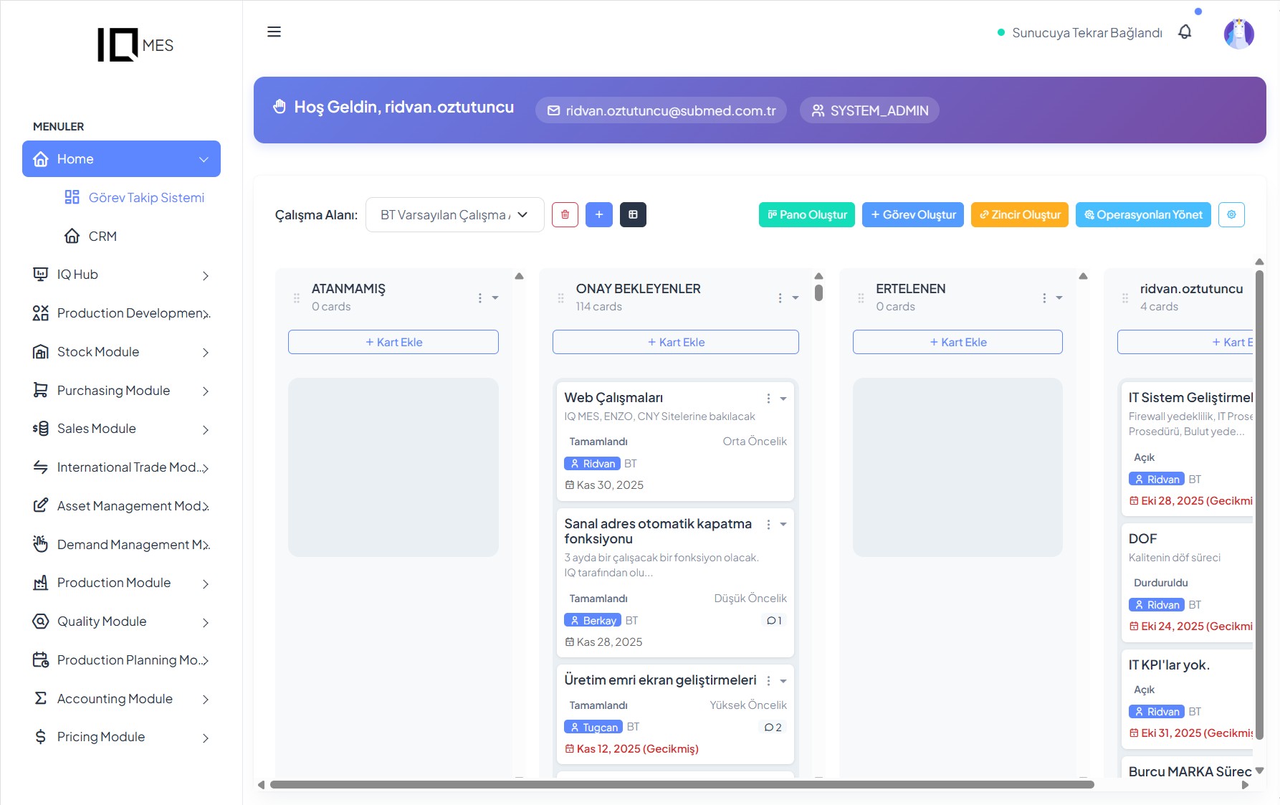Image resolution: width=1280 pixels, height=805 pixels.
Task: Click the horizontal board scrollbar
Action: pos(681,785)
